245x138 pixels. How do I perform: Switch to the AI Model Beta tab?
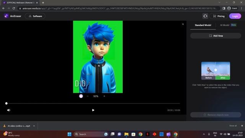click(228, 25)
